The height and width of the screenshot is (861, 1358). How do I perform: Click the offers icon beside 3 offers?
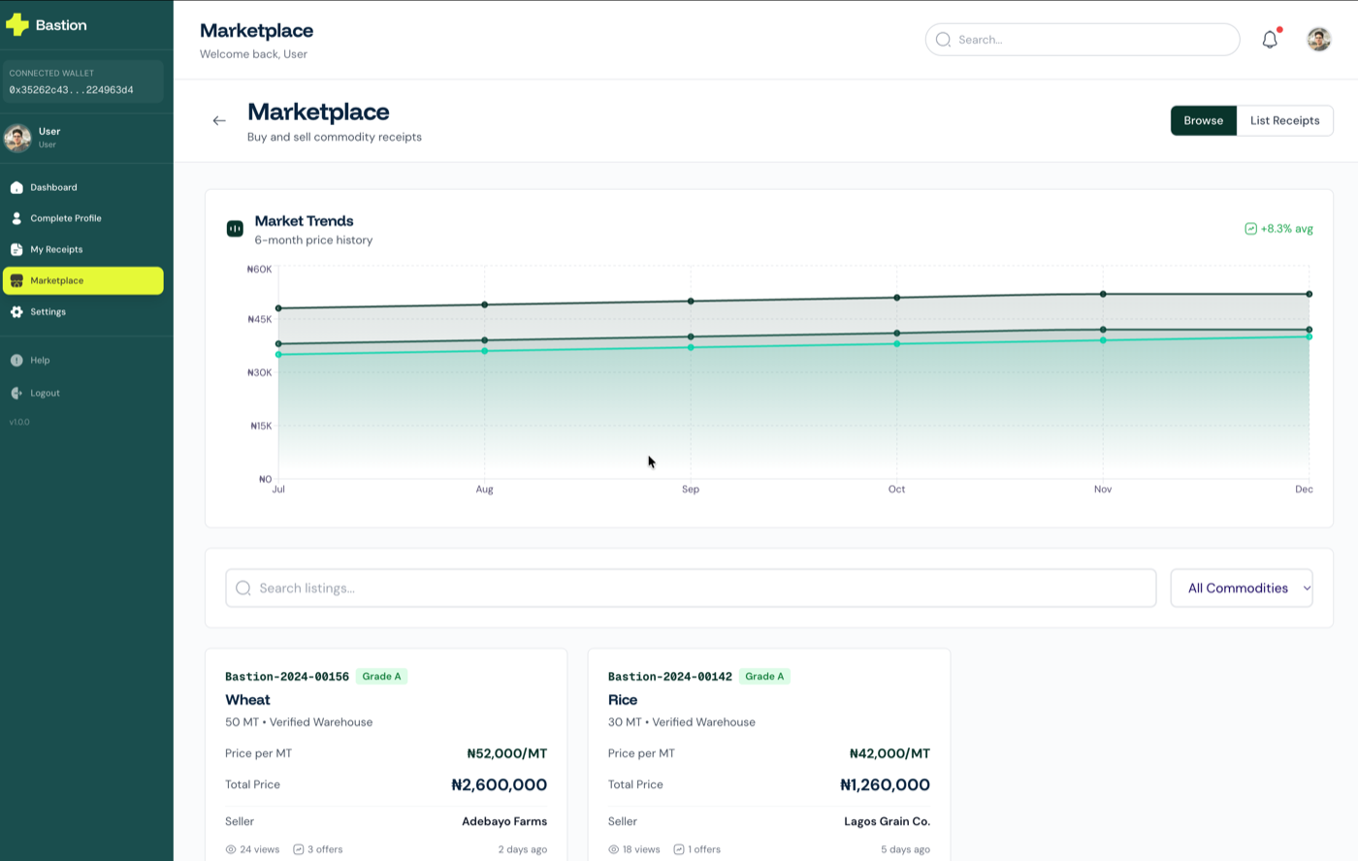click(299, 849)
